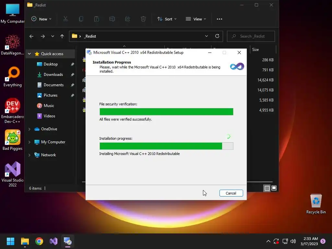332x249 pixels.
Task: Click the Size column header
Action: [x=263, y=50]
